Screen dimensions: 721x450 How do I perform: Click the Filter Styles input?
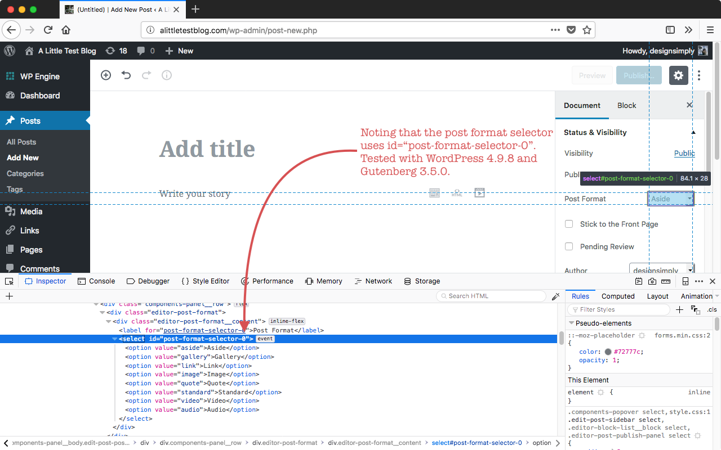point(619,309)
